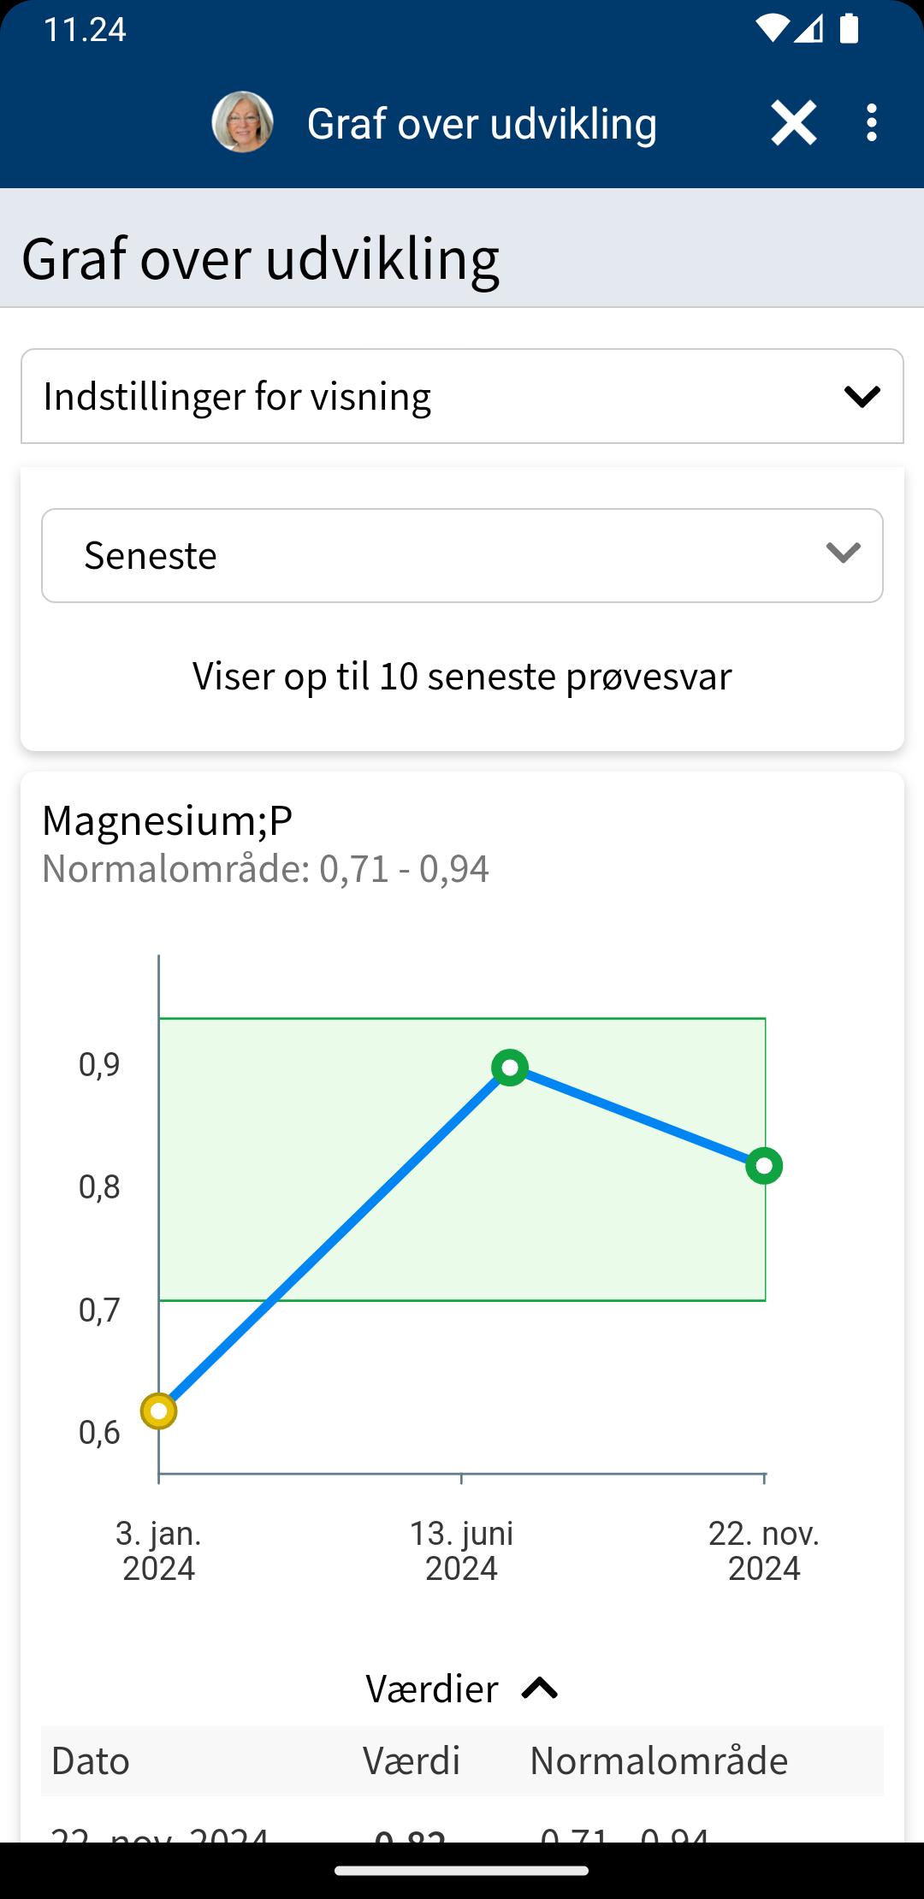Click the Dato column header

tap(91, 1761)
